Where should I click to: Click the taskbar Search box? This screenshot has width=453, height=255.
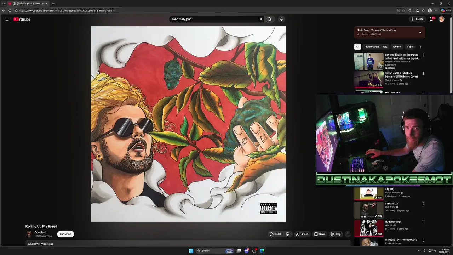[216, 251]
